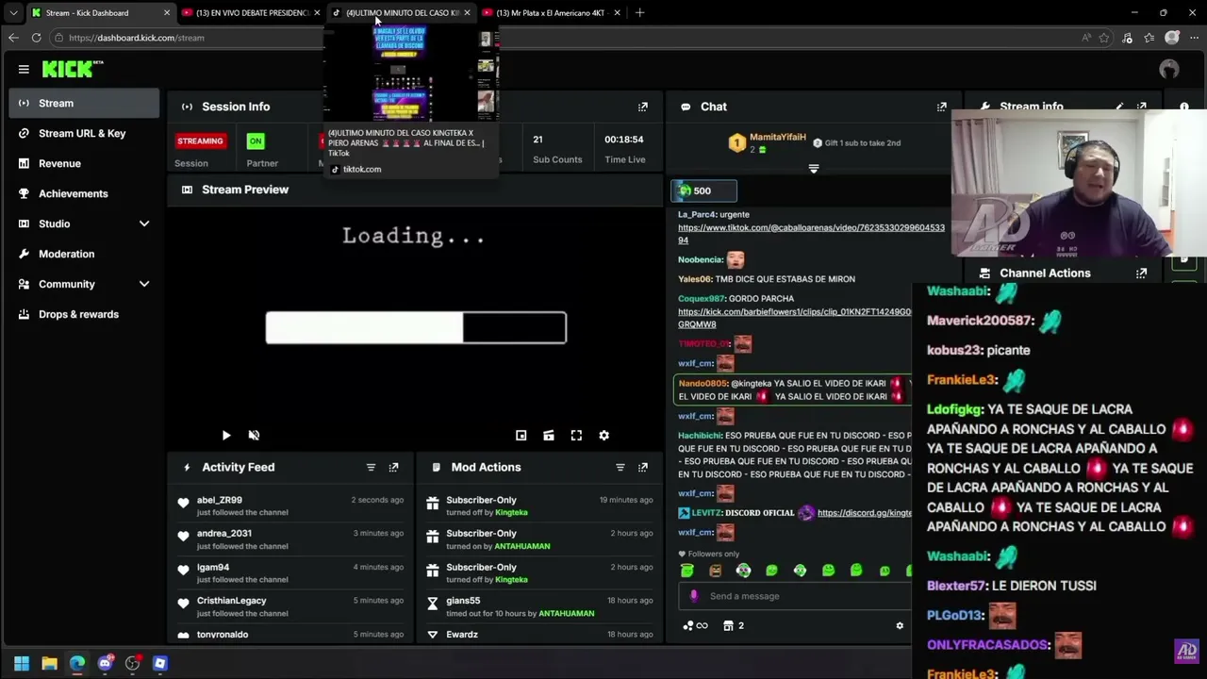Screen dimensions: 1207x679
Task: Click the ON partner status badge
Action: (256, 141)
